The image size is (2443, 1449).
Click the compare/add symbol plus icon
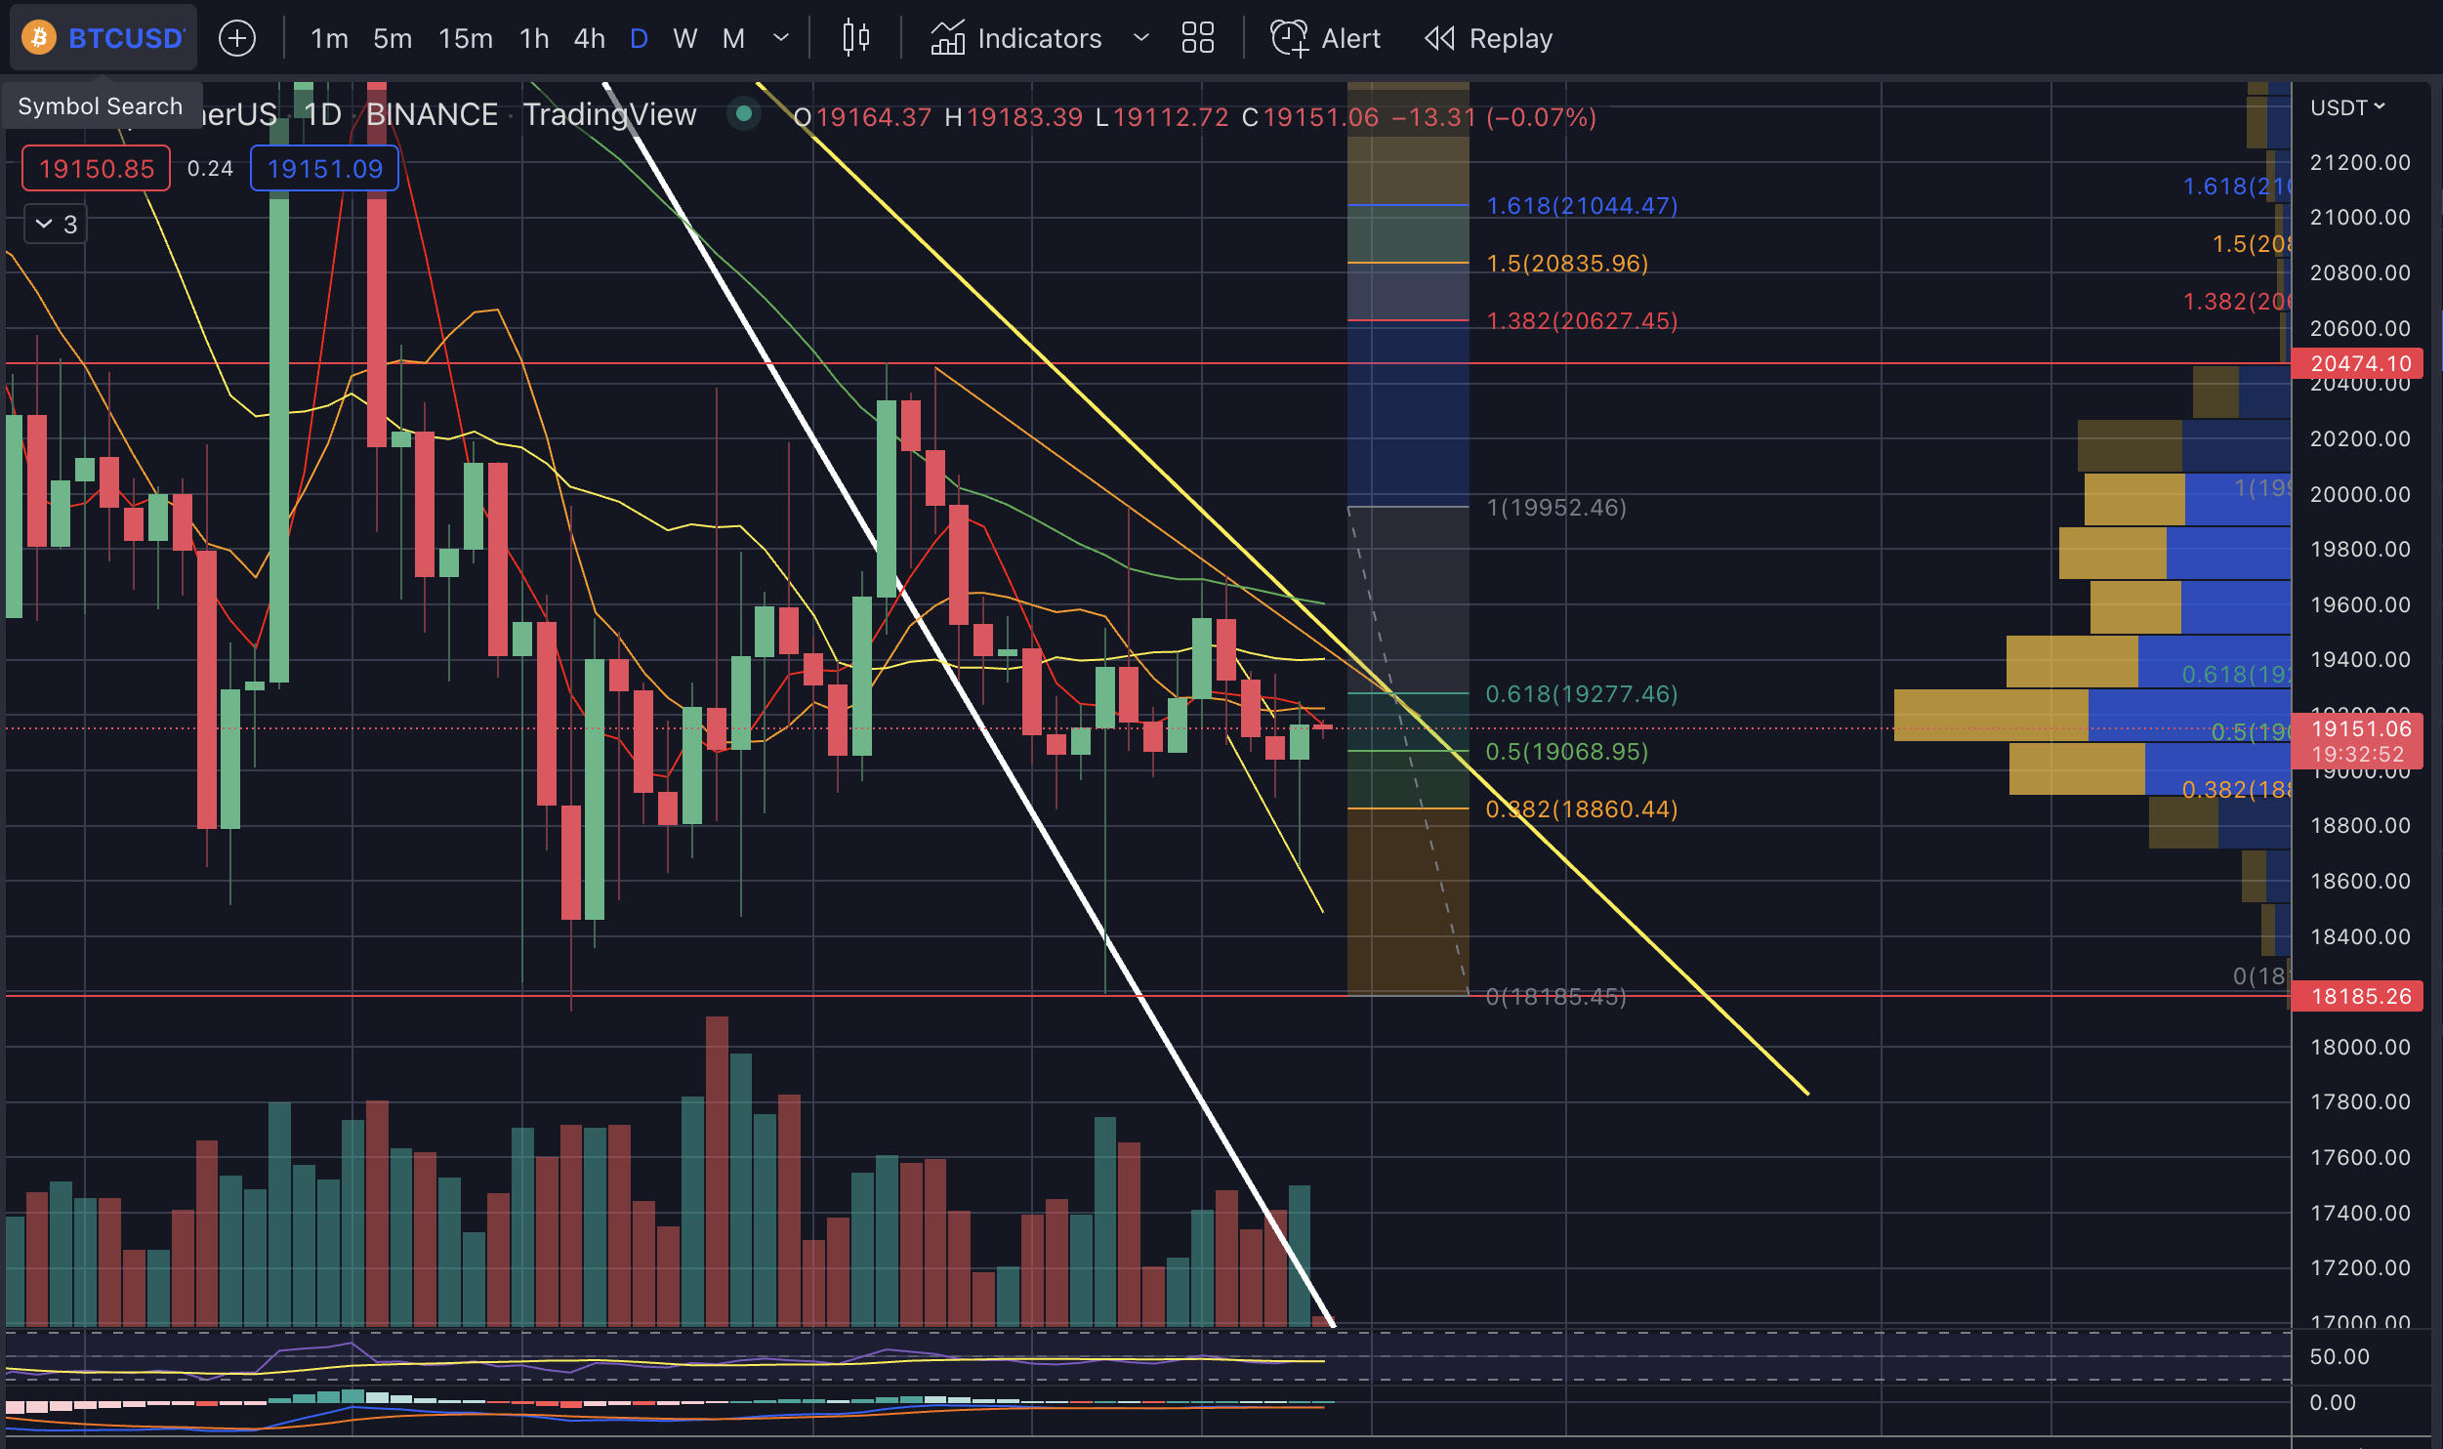click(237, 38)
